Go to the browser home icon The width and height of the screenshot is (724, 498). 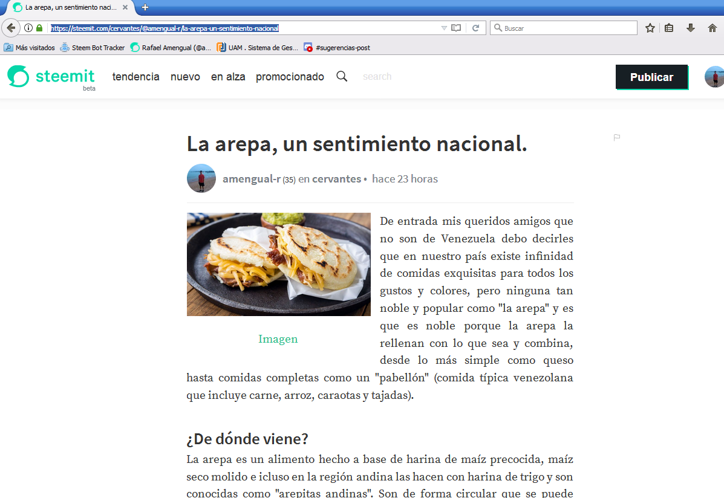click(x=713, y=28)
